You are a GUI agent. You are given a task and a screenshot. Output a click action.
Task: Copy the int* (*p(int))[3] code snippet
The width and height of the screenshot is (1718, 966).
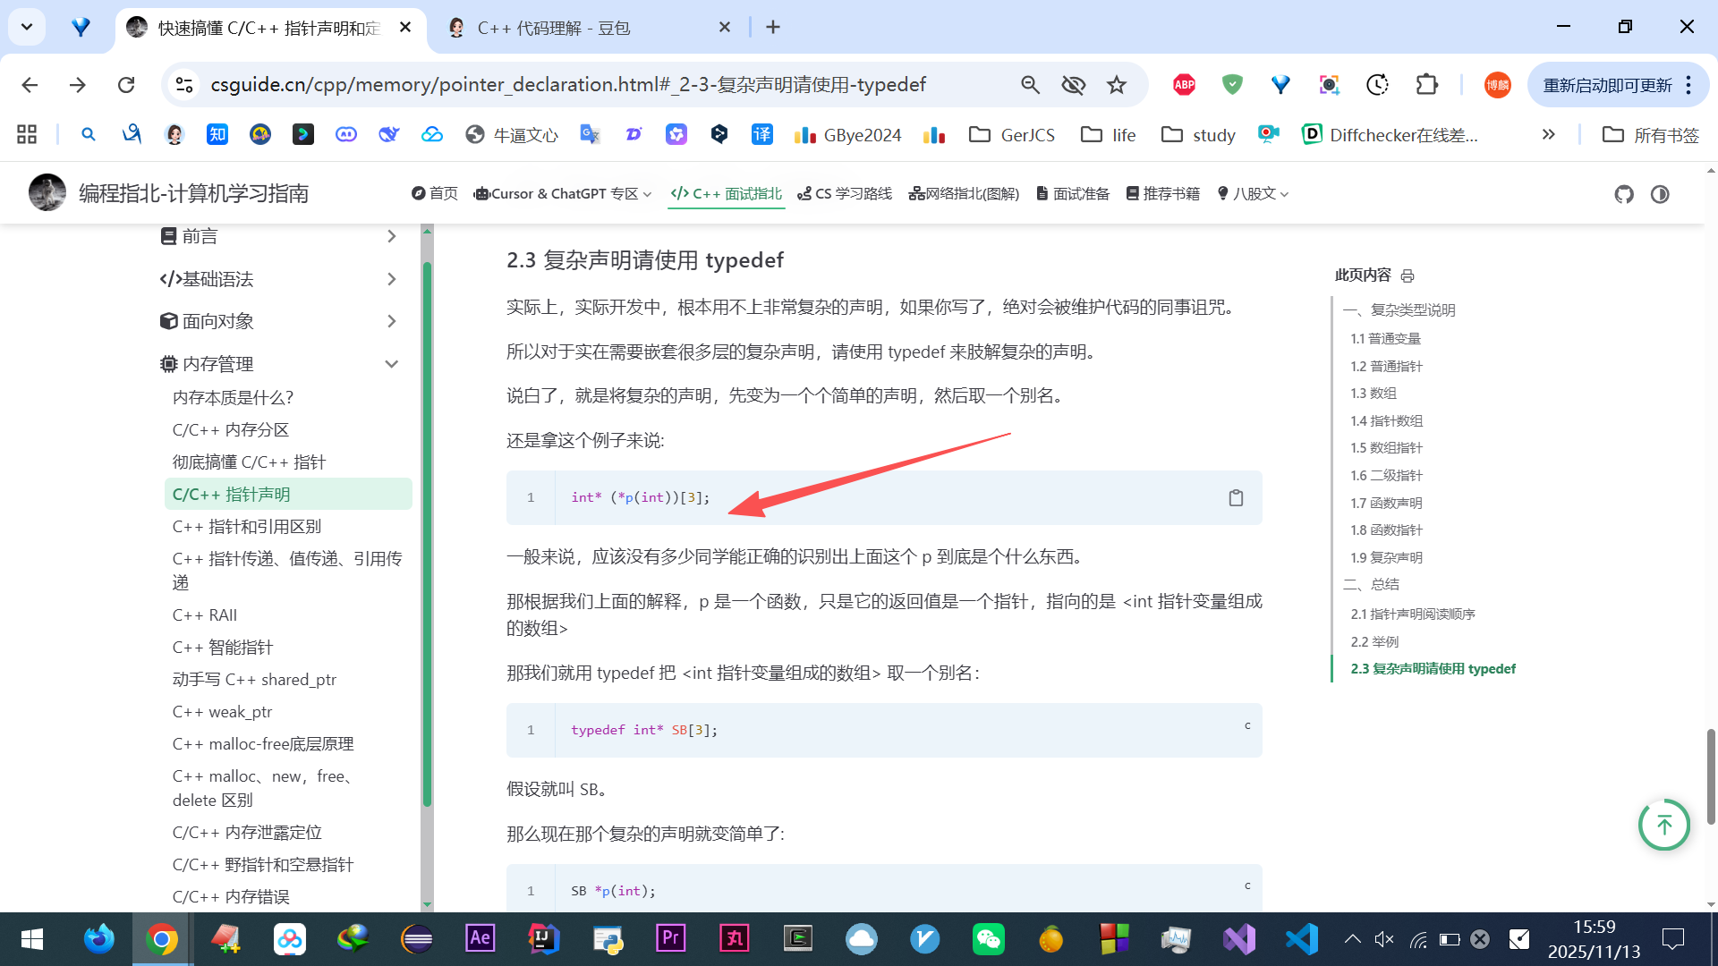pyautogui.click(x=1236, y=498)
